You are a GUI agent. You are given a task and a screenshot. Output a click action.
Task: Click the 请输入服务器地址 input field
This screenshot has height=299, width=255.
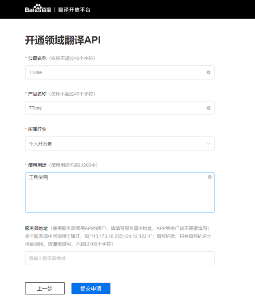[x=120, y=258]
